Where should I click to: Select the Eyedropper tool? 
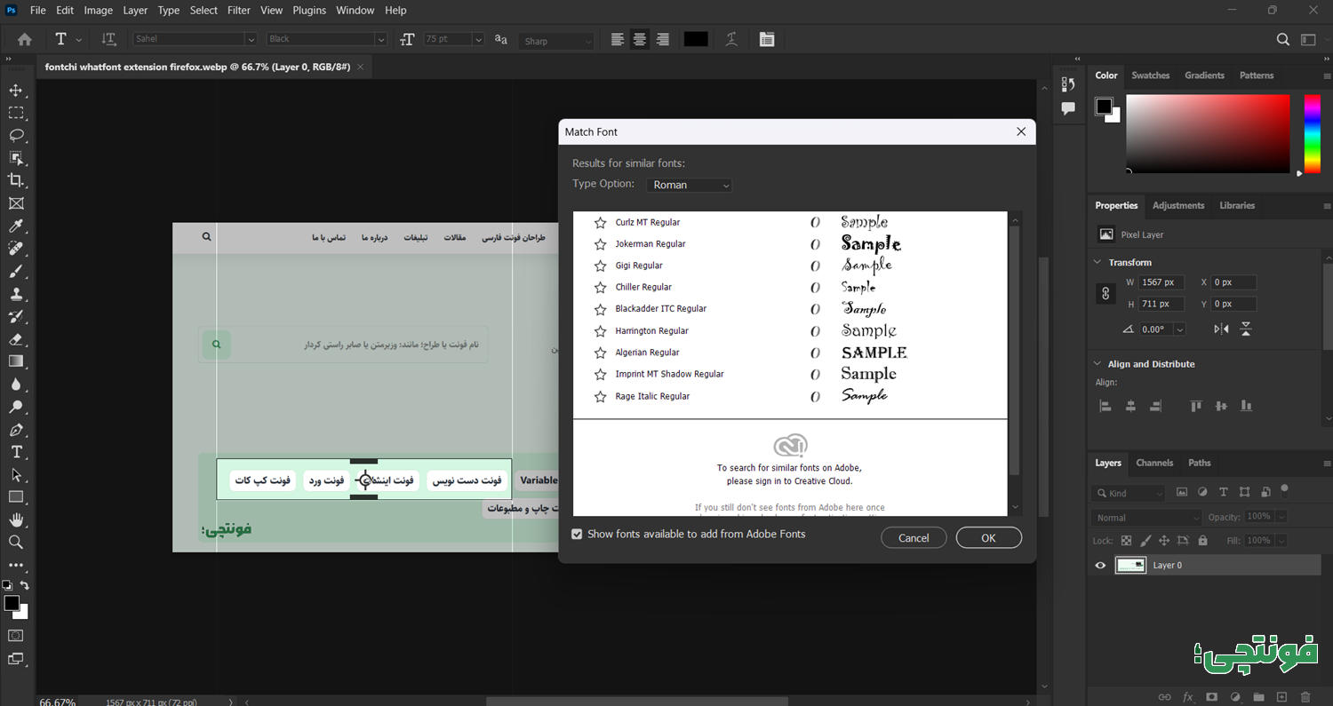[16, 226]
